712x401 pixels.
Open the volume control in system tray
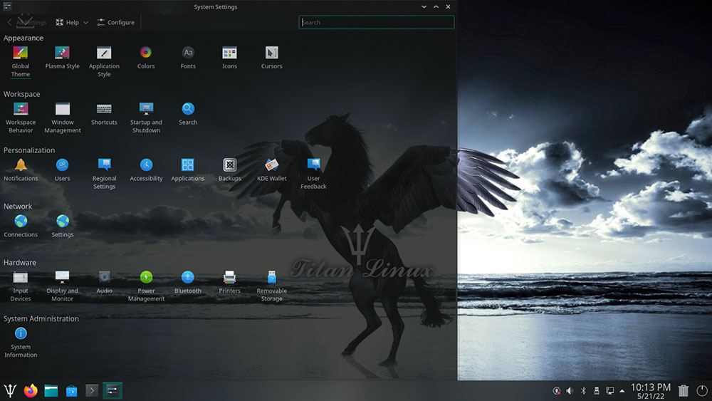pos(569,390)
